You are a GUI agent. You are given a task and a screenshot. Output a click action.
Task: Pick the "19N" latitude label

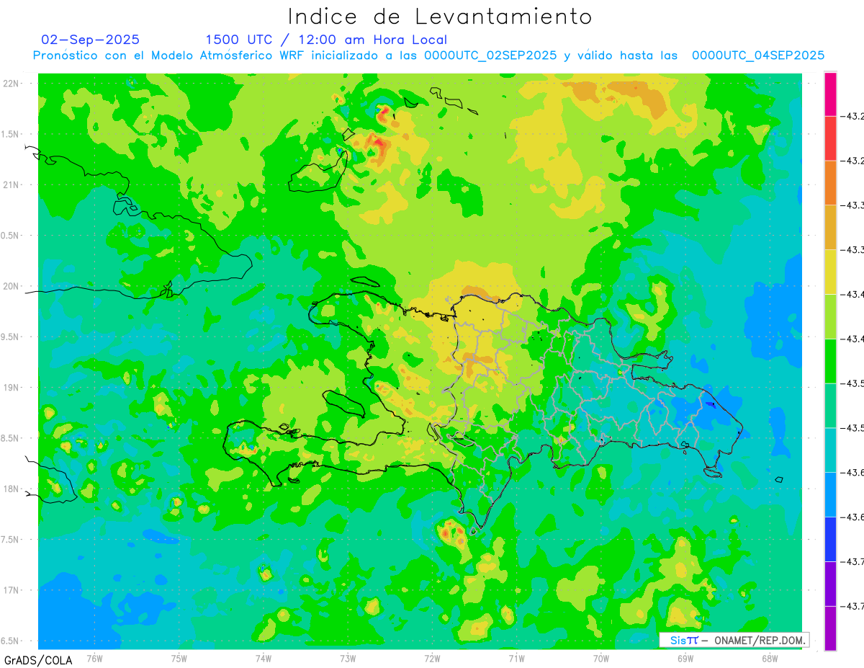pos(12,388)
